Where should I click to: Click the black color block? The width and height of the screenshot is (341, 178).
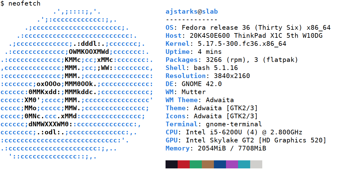pyautogui.click(x=172, y=164)
